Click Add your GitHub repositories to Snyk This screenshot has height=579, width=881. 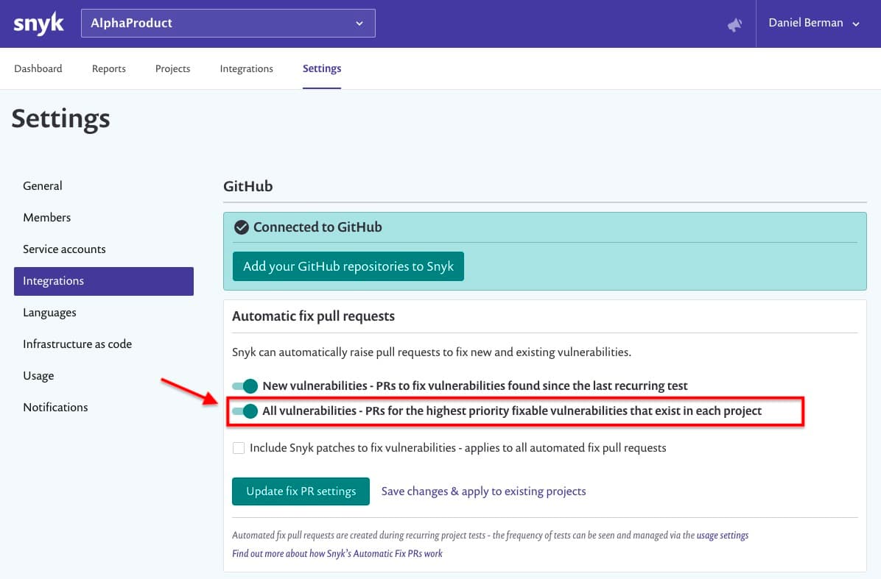coord(348,266)
